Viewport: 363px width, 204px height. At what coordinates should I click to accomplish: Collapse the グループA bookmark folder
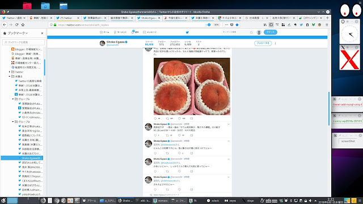coord(13,99)
